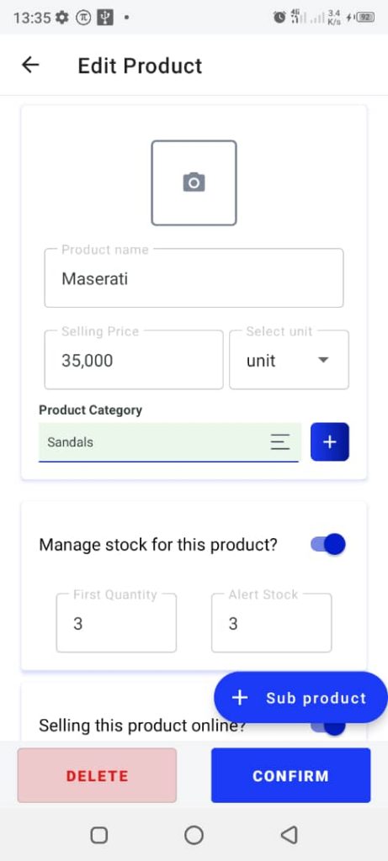Viewport: 388px width, 861px height.
Task: Tap the Android back triangle button
Action: pyautogui.click(x=289, y=835)
